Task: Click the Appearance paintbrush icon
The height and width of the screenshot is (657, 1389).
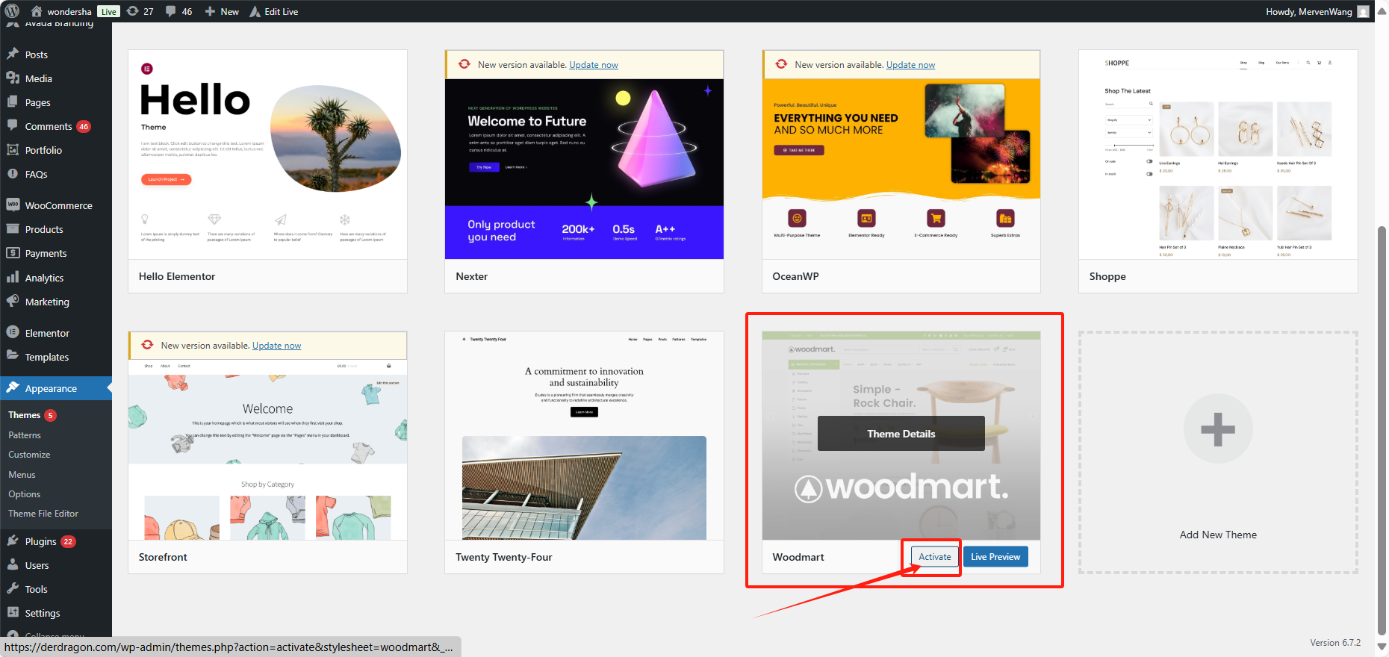Action: point(13,387)
